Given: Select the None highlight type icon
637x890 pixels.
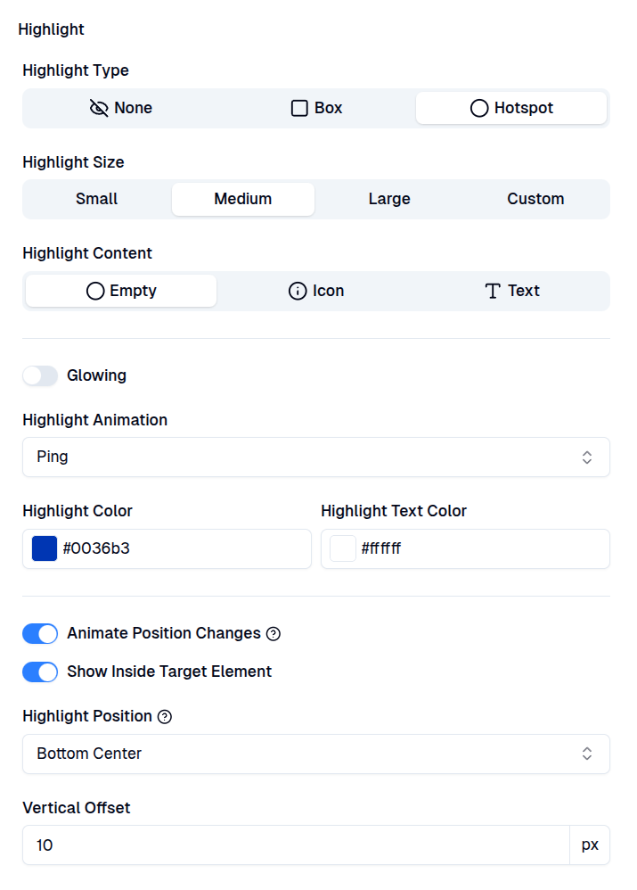Looking at the screenshot, I should pyautogui.click(x=98, y=107).
